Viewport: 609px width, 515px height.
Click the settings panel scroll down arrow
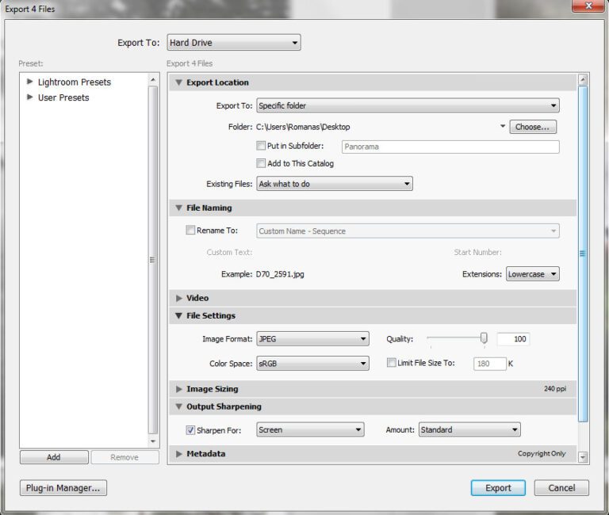(583, 457)
